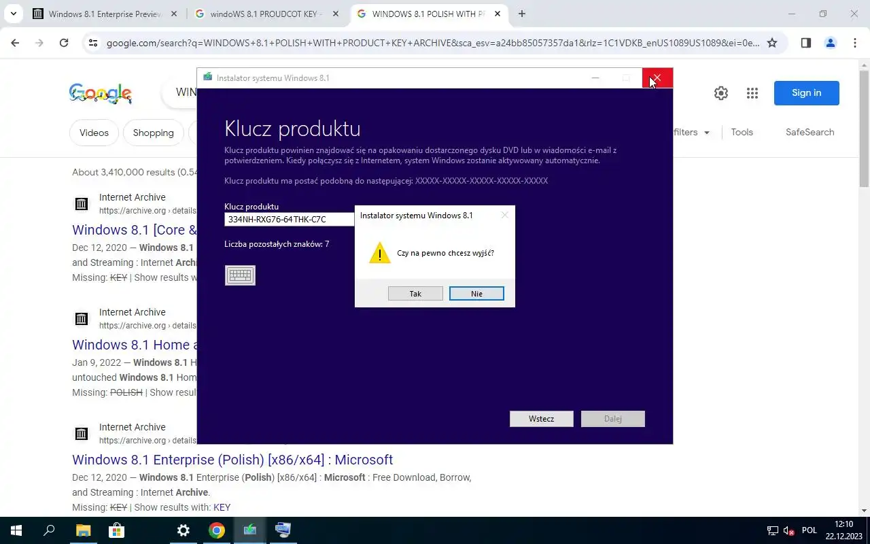The image size is (870, 544).
Task: Open Chrome three-dot menu
Action: (855, 43)
